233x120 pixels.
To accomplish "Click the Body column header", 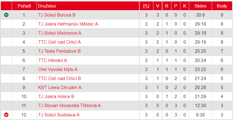I will click(222, 6).
